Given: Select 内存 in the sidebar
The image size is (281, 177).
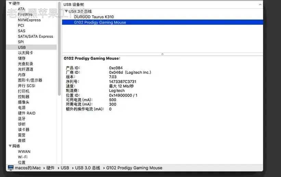Looking at the screenshot, I should coord(22,75).
